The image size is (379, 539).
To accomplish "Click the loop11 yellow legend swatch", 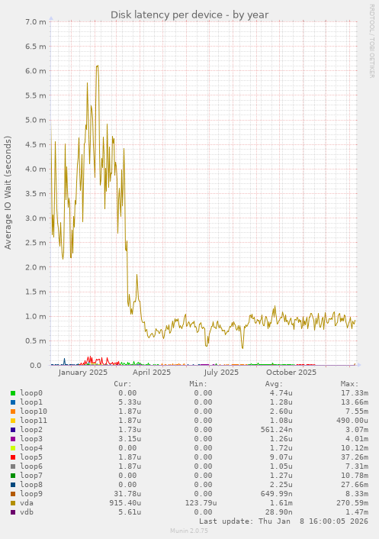I will pyautogui.click(x=13, y=421).
